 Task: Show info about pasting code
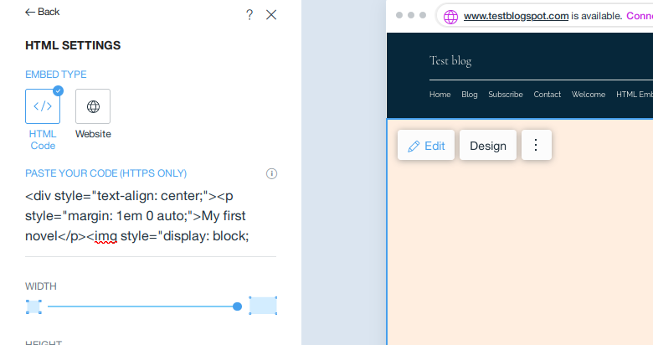[271, 173]
